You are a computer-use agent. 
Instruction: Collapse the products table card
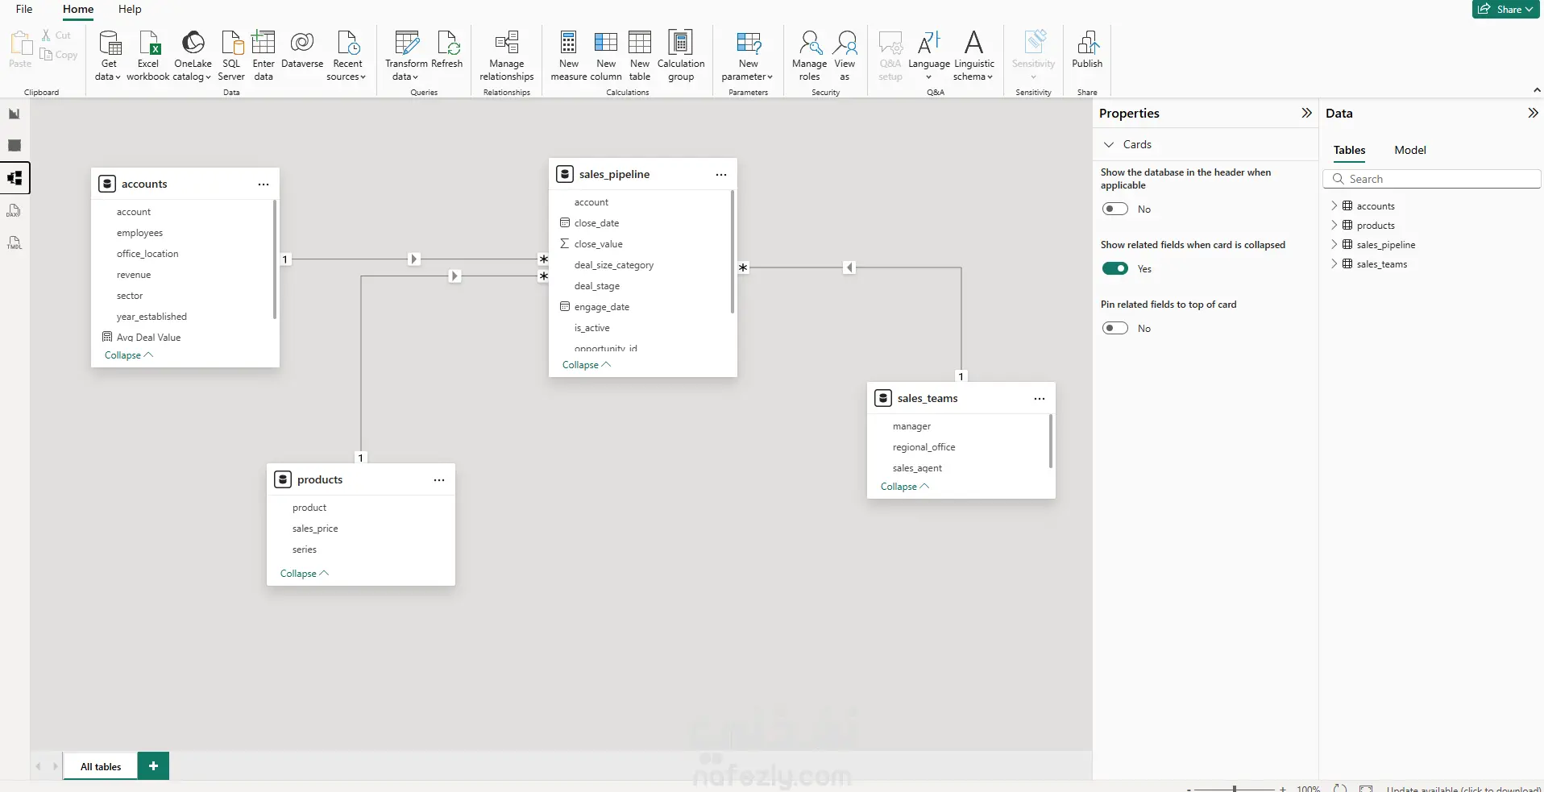click(304, 574)
